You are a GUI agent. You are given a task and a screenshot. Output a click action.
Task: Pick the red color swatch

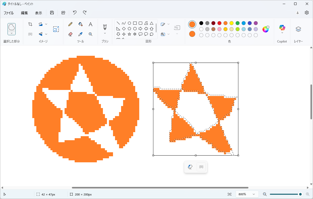[x=219, y=23]
